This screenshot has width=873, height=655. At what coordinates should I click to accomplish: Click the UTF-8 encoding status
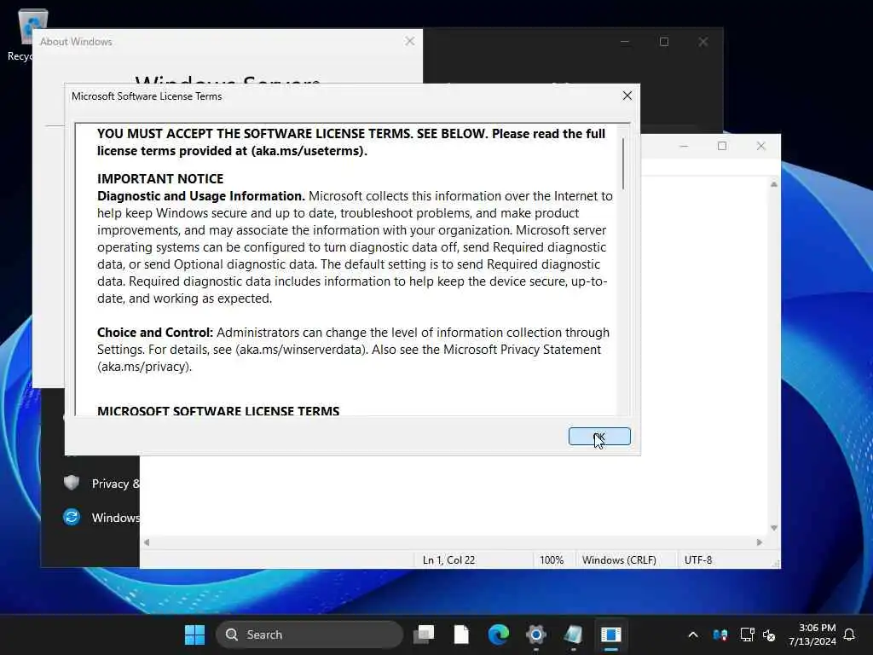pos(698,559)
